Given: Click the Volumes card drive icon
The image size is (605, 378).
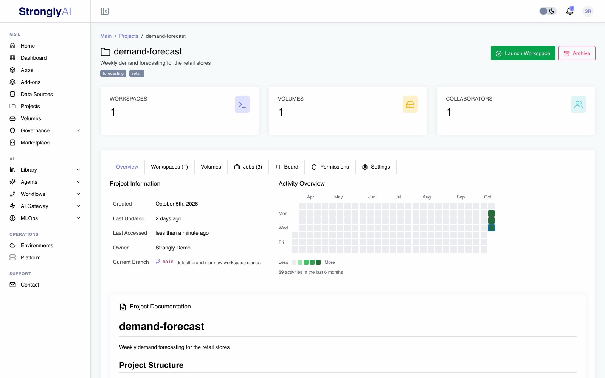Looking at the screenshot, I should 410,104.
